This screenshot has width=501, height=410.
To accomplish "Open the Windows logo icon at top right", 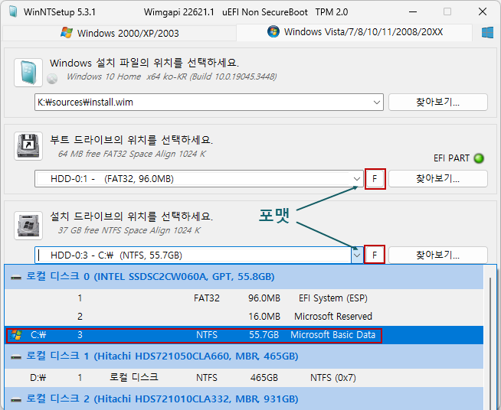I will coord(487,33).
